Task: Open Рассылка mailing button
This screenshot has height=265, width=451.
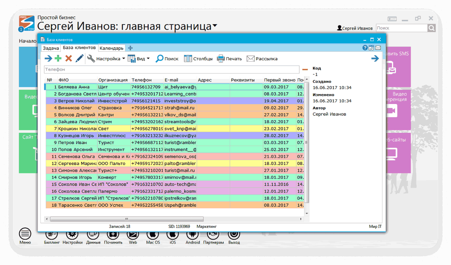Action: click(x=262, y=59)
